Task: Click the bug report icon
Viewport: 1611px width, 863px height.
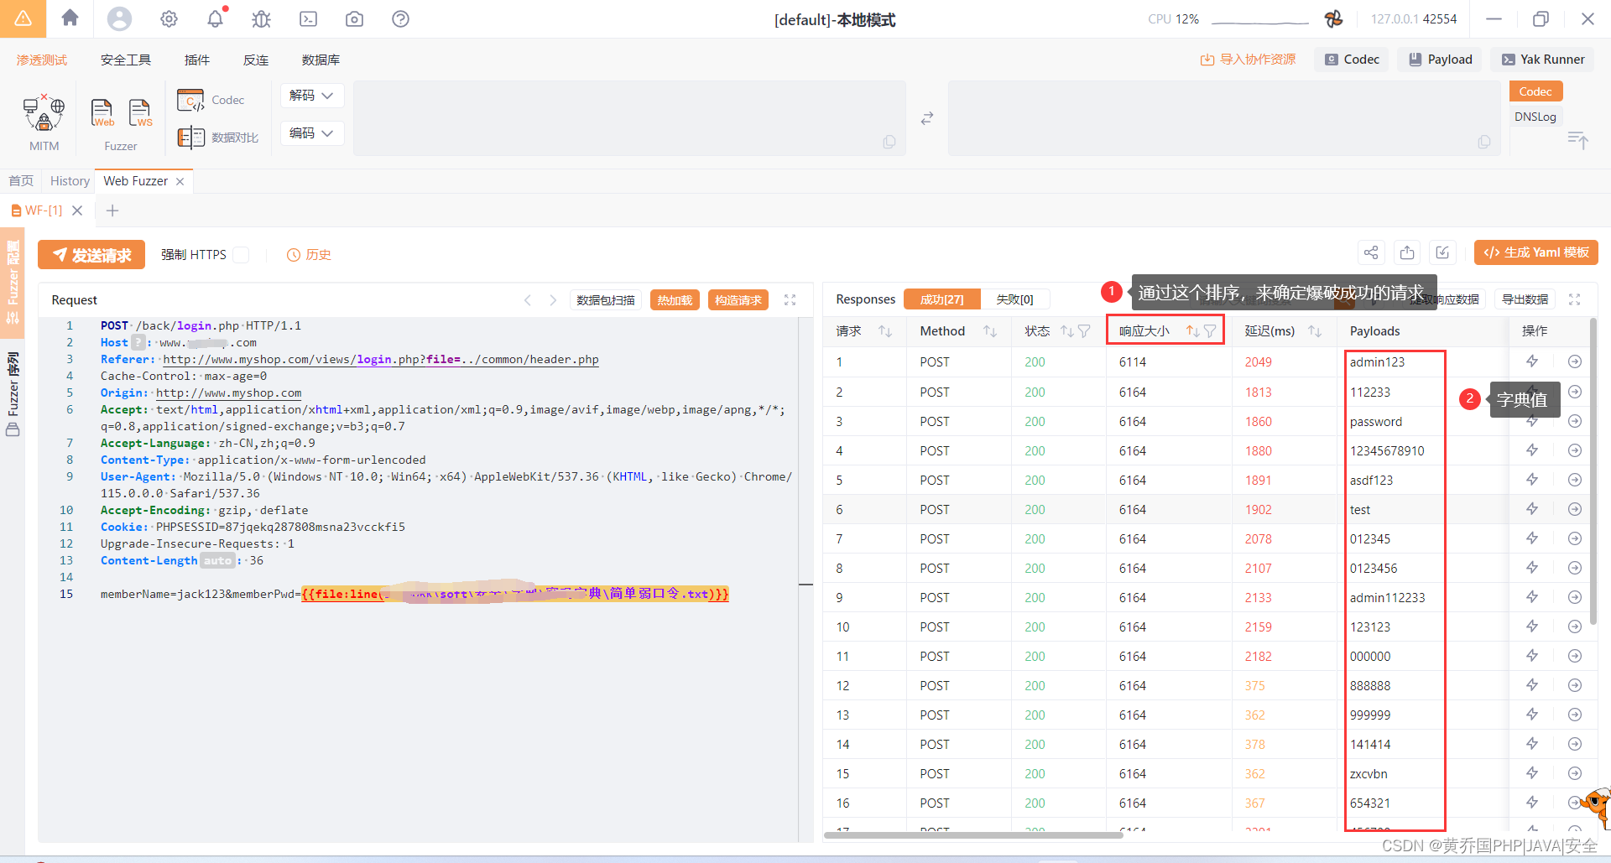Action: tap(262, 18)
